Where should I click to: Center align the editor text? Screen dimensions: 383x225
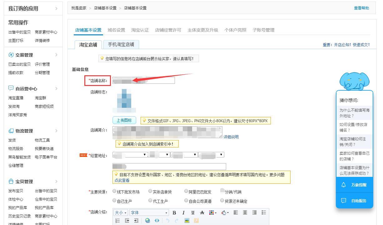245,212
